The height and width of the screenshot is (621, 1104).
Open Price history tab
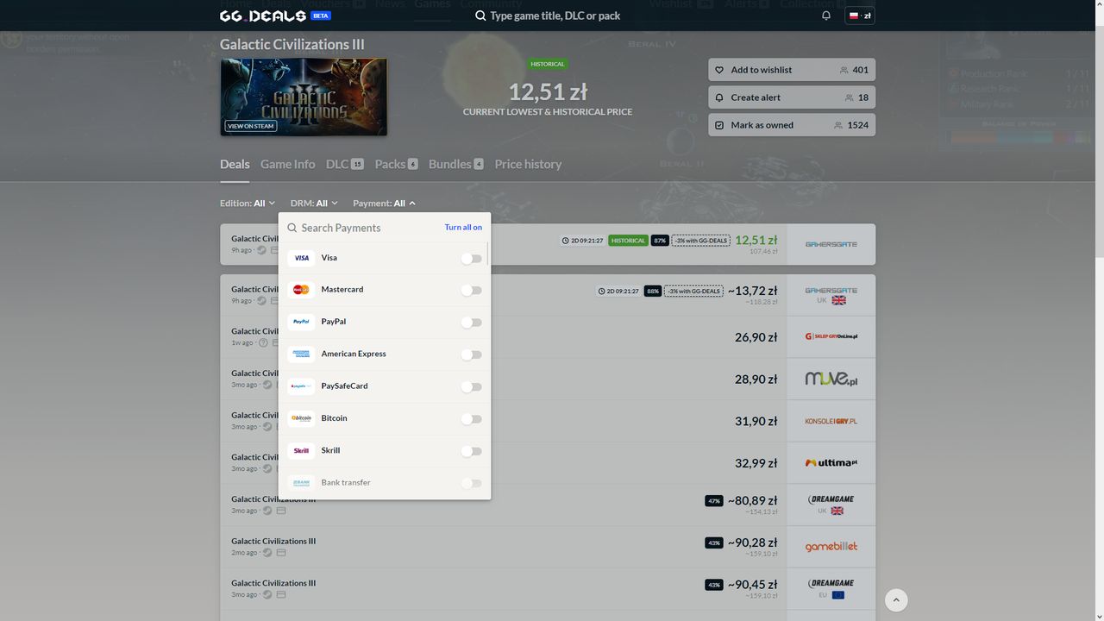click(528, 164)
